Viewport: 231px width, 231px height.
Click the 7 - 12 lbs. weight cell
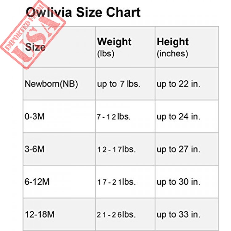click(125, 116)
